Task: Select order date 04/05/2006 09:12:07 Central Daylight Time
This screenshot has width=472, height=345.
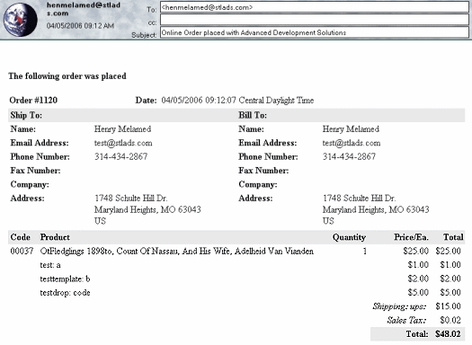Action: (237, 100)
